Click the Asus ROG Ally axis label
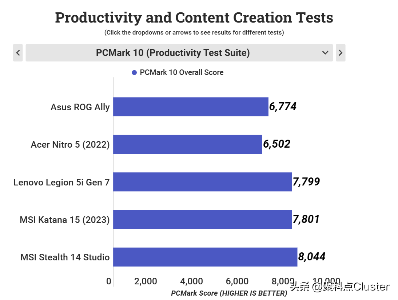This screenshot has height=300, width=398. pyautogui.click(x=80, y=107)
